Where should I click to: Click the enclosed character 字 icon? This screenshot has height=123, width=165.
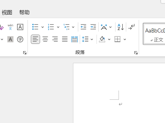pos(20,39)
